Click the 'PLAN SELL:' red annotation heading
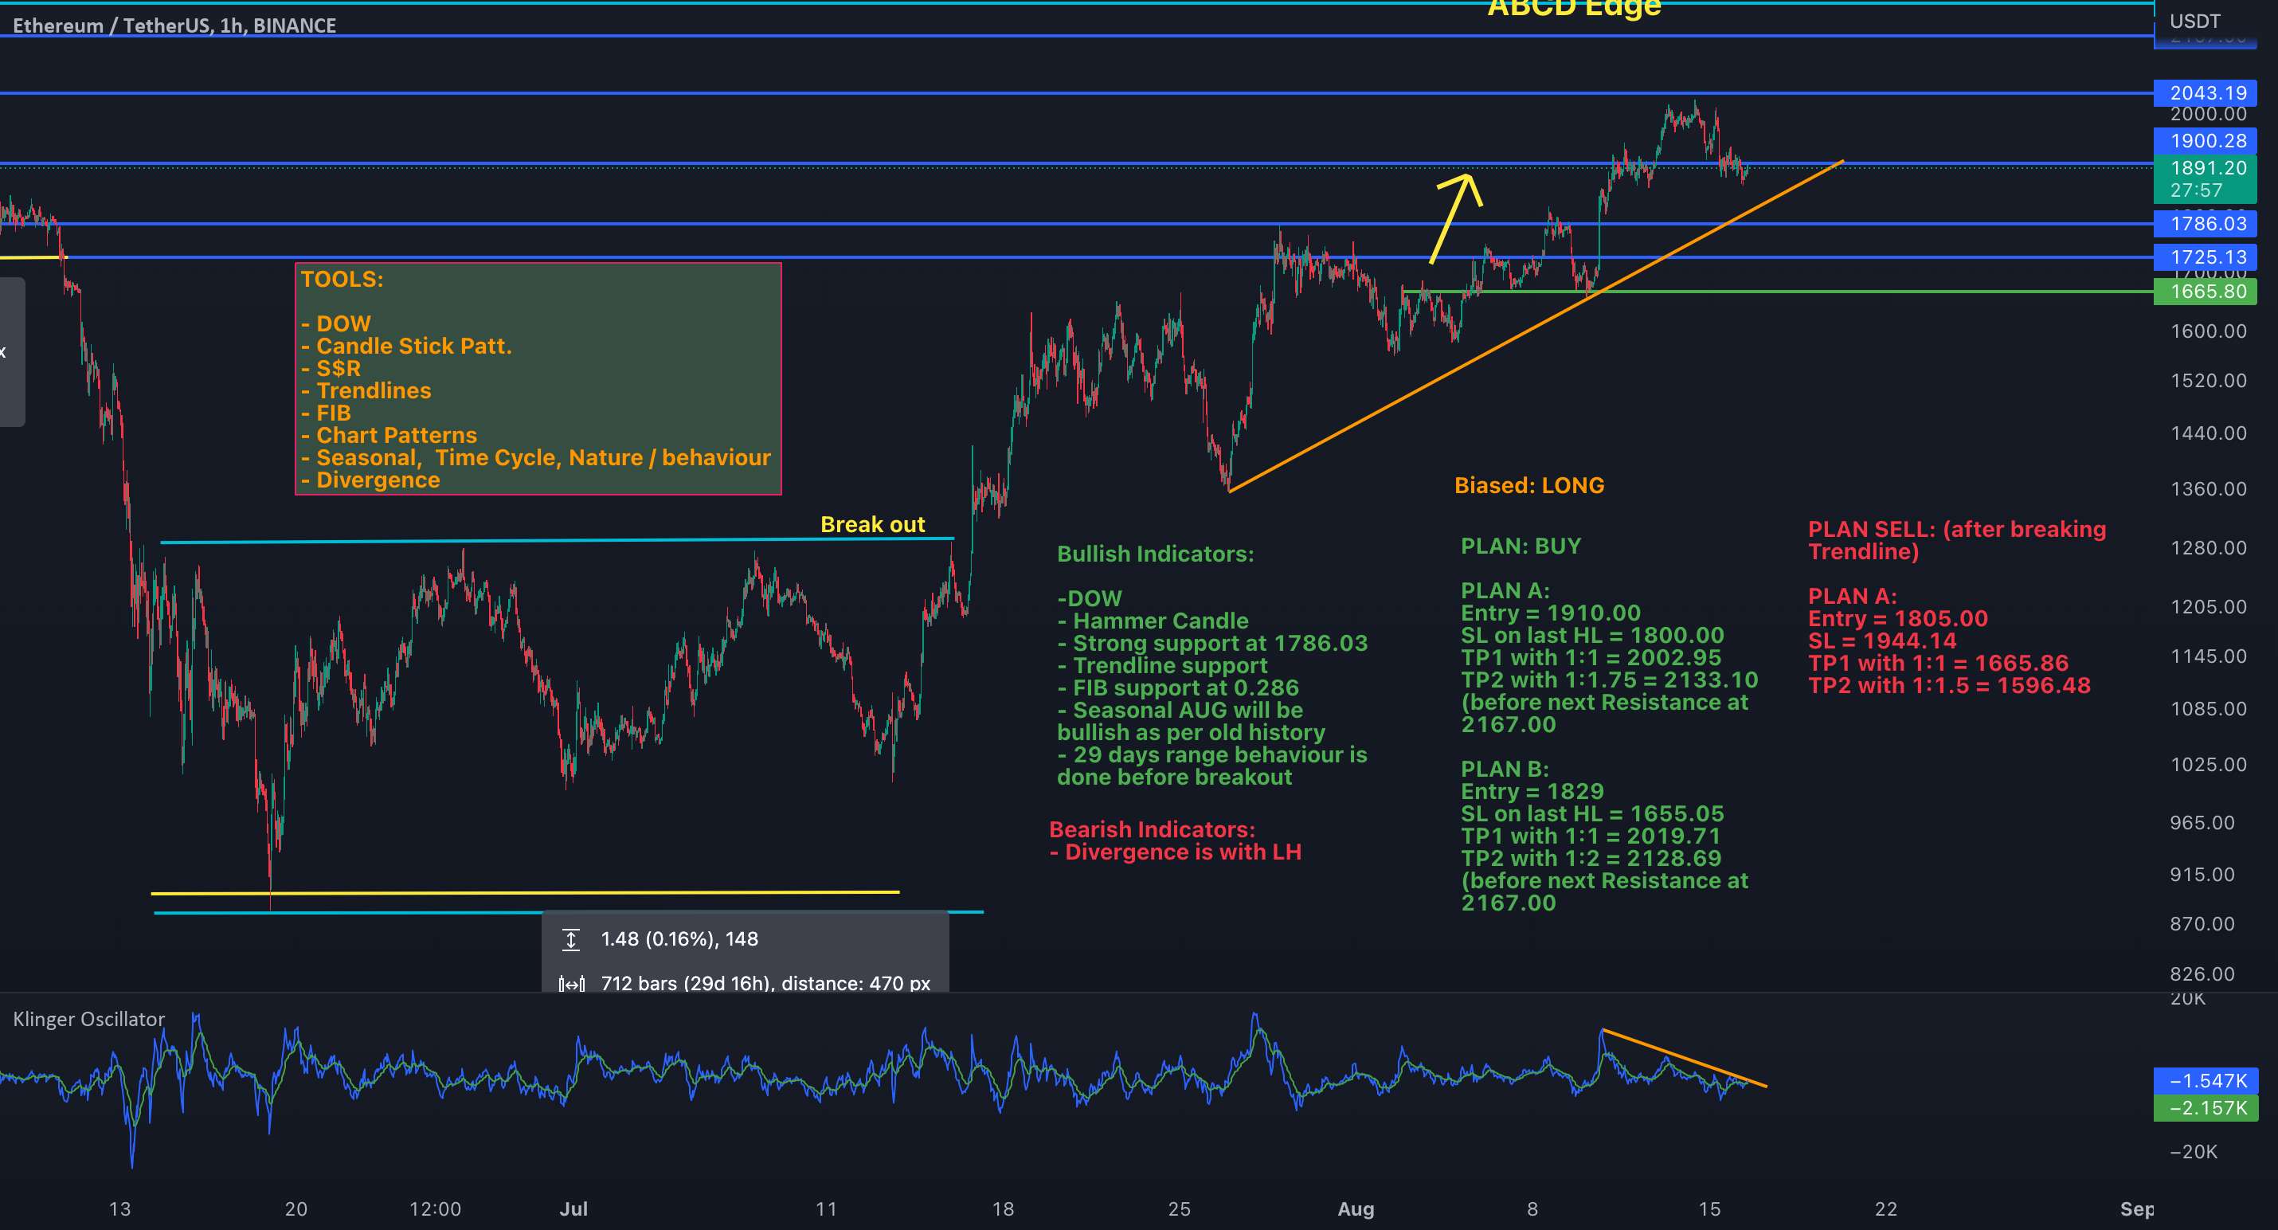The width and height of the screenshot is (2278, 1230). coord(1872,529)
